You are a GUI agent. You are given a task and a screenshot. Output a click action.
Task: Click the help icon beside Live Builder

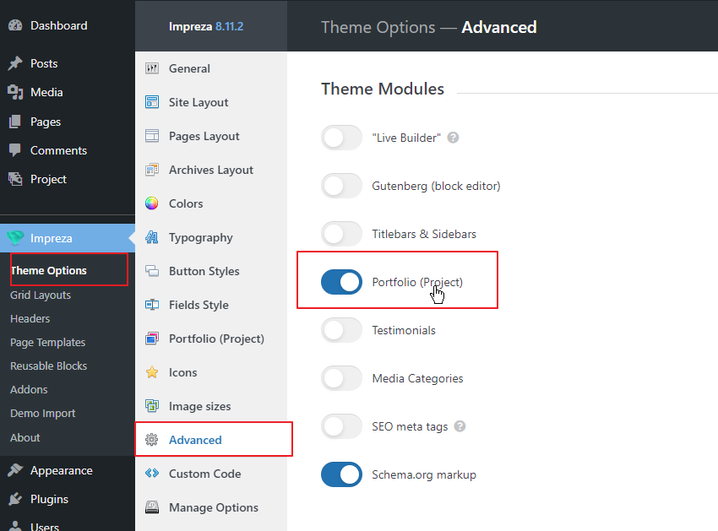coord(453,138)
